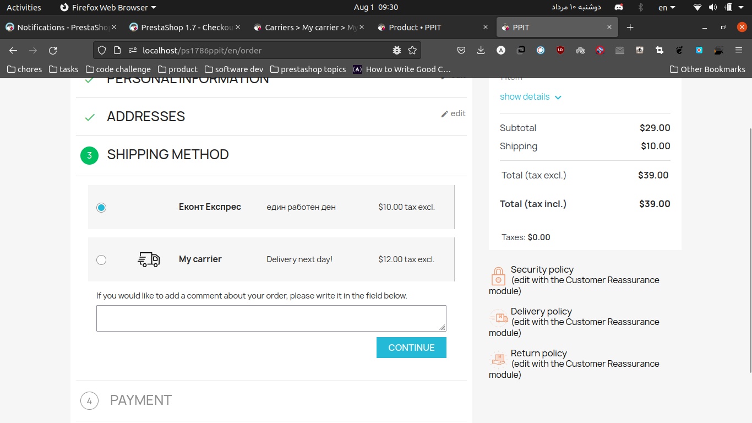Click the Discord tray icon
752x423 pixels.
pos(619,7)
